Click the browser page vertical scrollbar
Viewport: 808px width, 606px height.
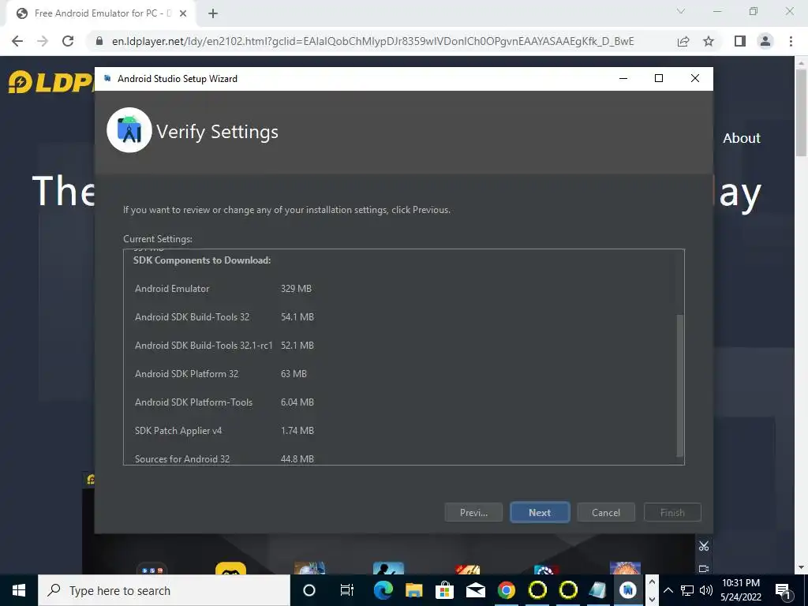coord(802,112)
